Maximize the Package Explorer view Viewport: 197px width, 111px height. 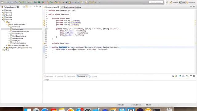[x=40, y=6]
